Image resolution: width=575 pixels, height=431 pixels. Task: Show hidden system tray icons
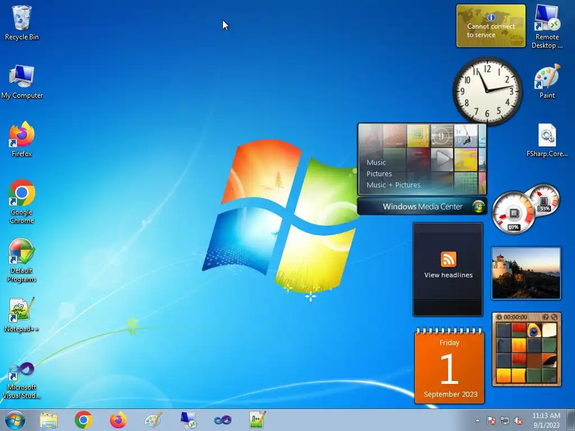(477, 420)
